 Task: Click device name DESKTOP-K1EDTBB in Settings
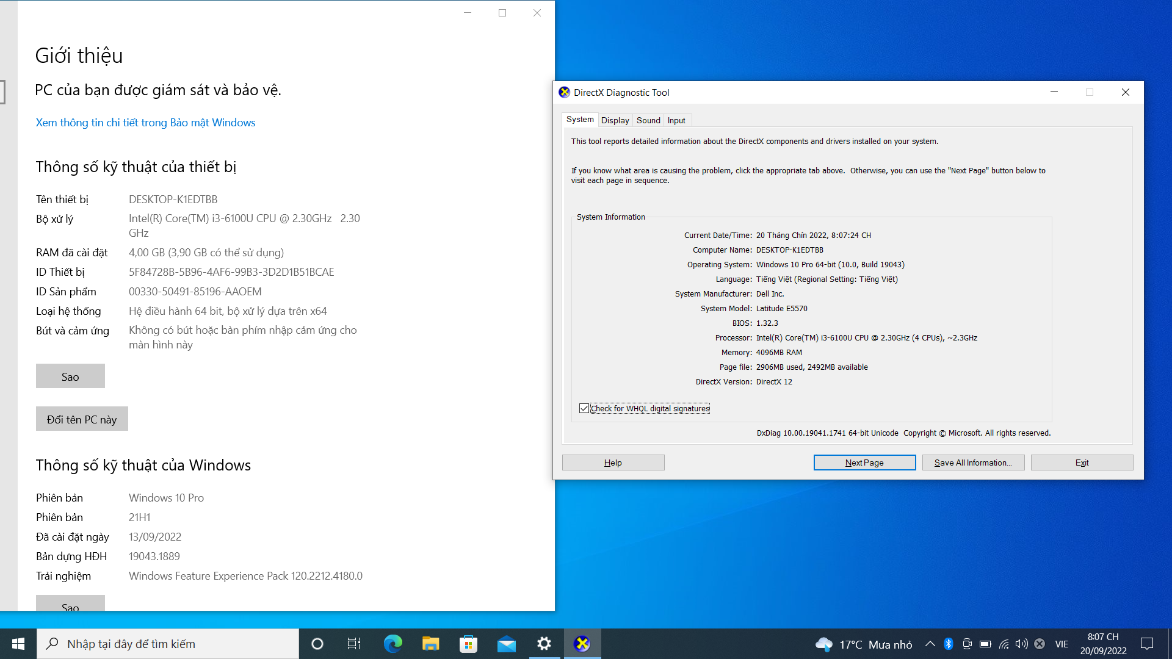[173, 200]
